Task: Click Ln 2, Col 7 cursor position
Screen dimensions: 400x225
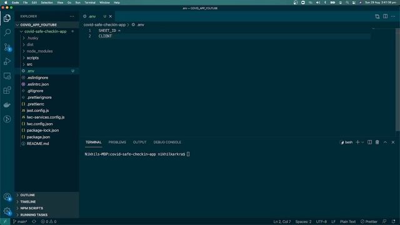Action: click(x=282, y=222)
